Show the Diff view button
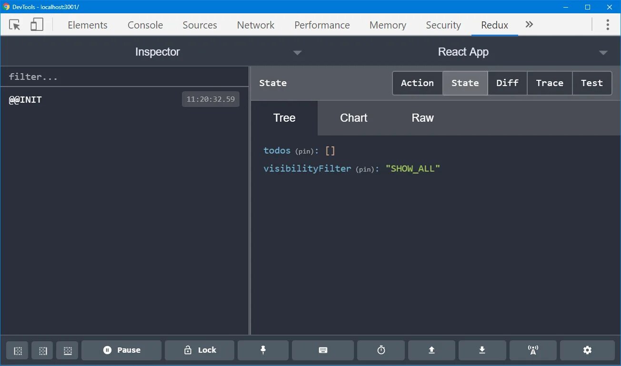The image size is (621, 366). pyautogui.click(x=507, y=83)
